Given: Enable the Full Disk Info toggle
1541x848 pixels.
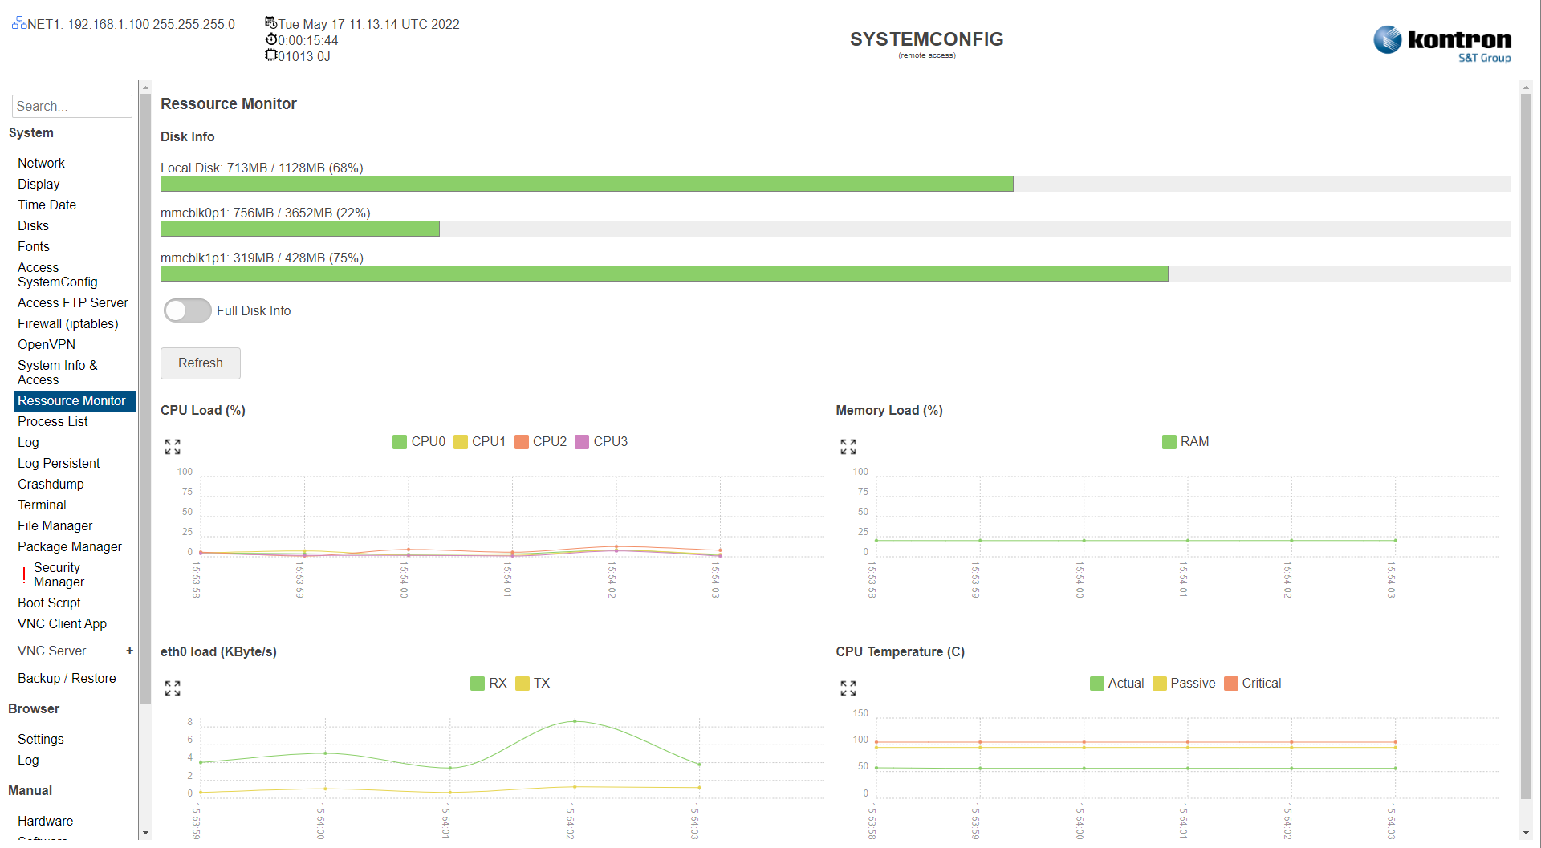Looking at the screenshot, I should coord(187,310).
